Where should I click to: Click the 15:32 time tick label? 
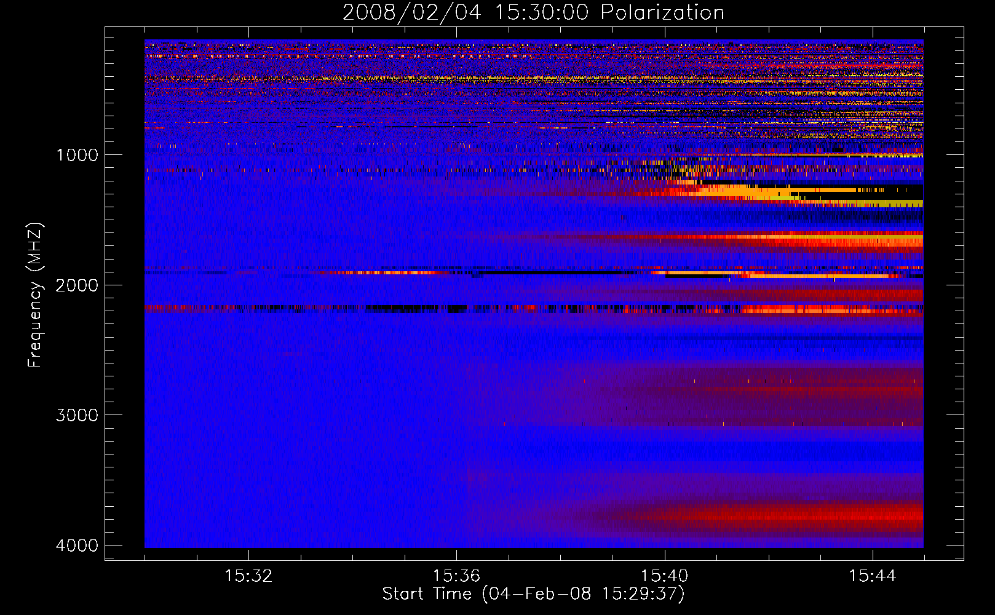248,576
